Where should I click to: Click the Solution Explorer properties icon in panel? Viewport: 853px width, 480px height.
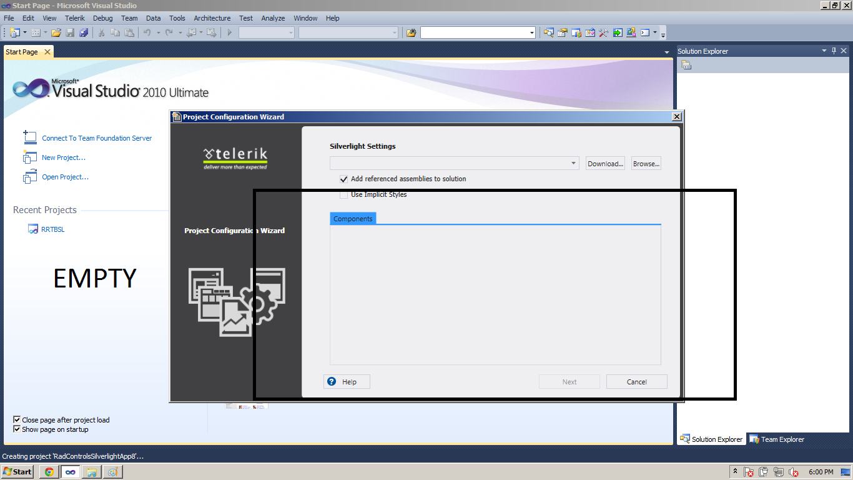coord(686,65)
